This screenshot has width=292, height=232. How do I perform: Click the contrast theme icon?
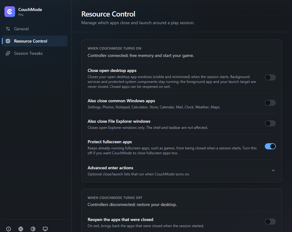(x=33, y=229)
